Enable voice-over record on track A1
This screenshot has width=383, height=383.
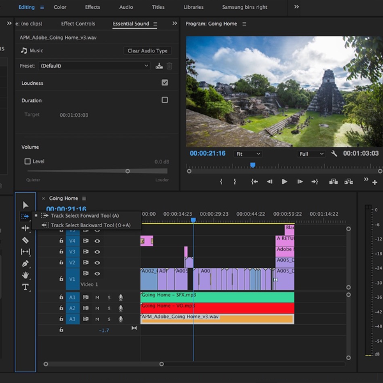tap(120, 297)
